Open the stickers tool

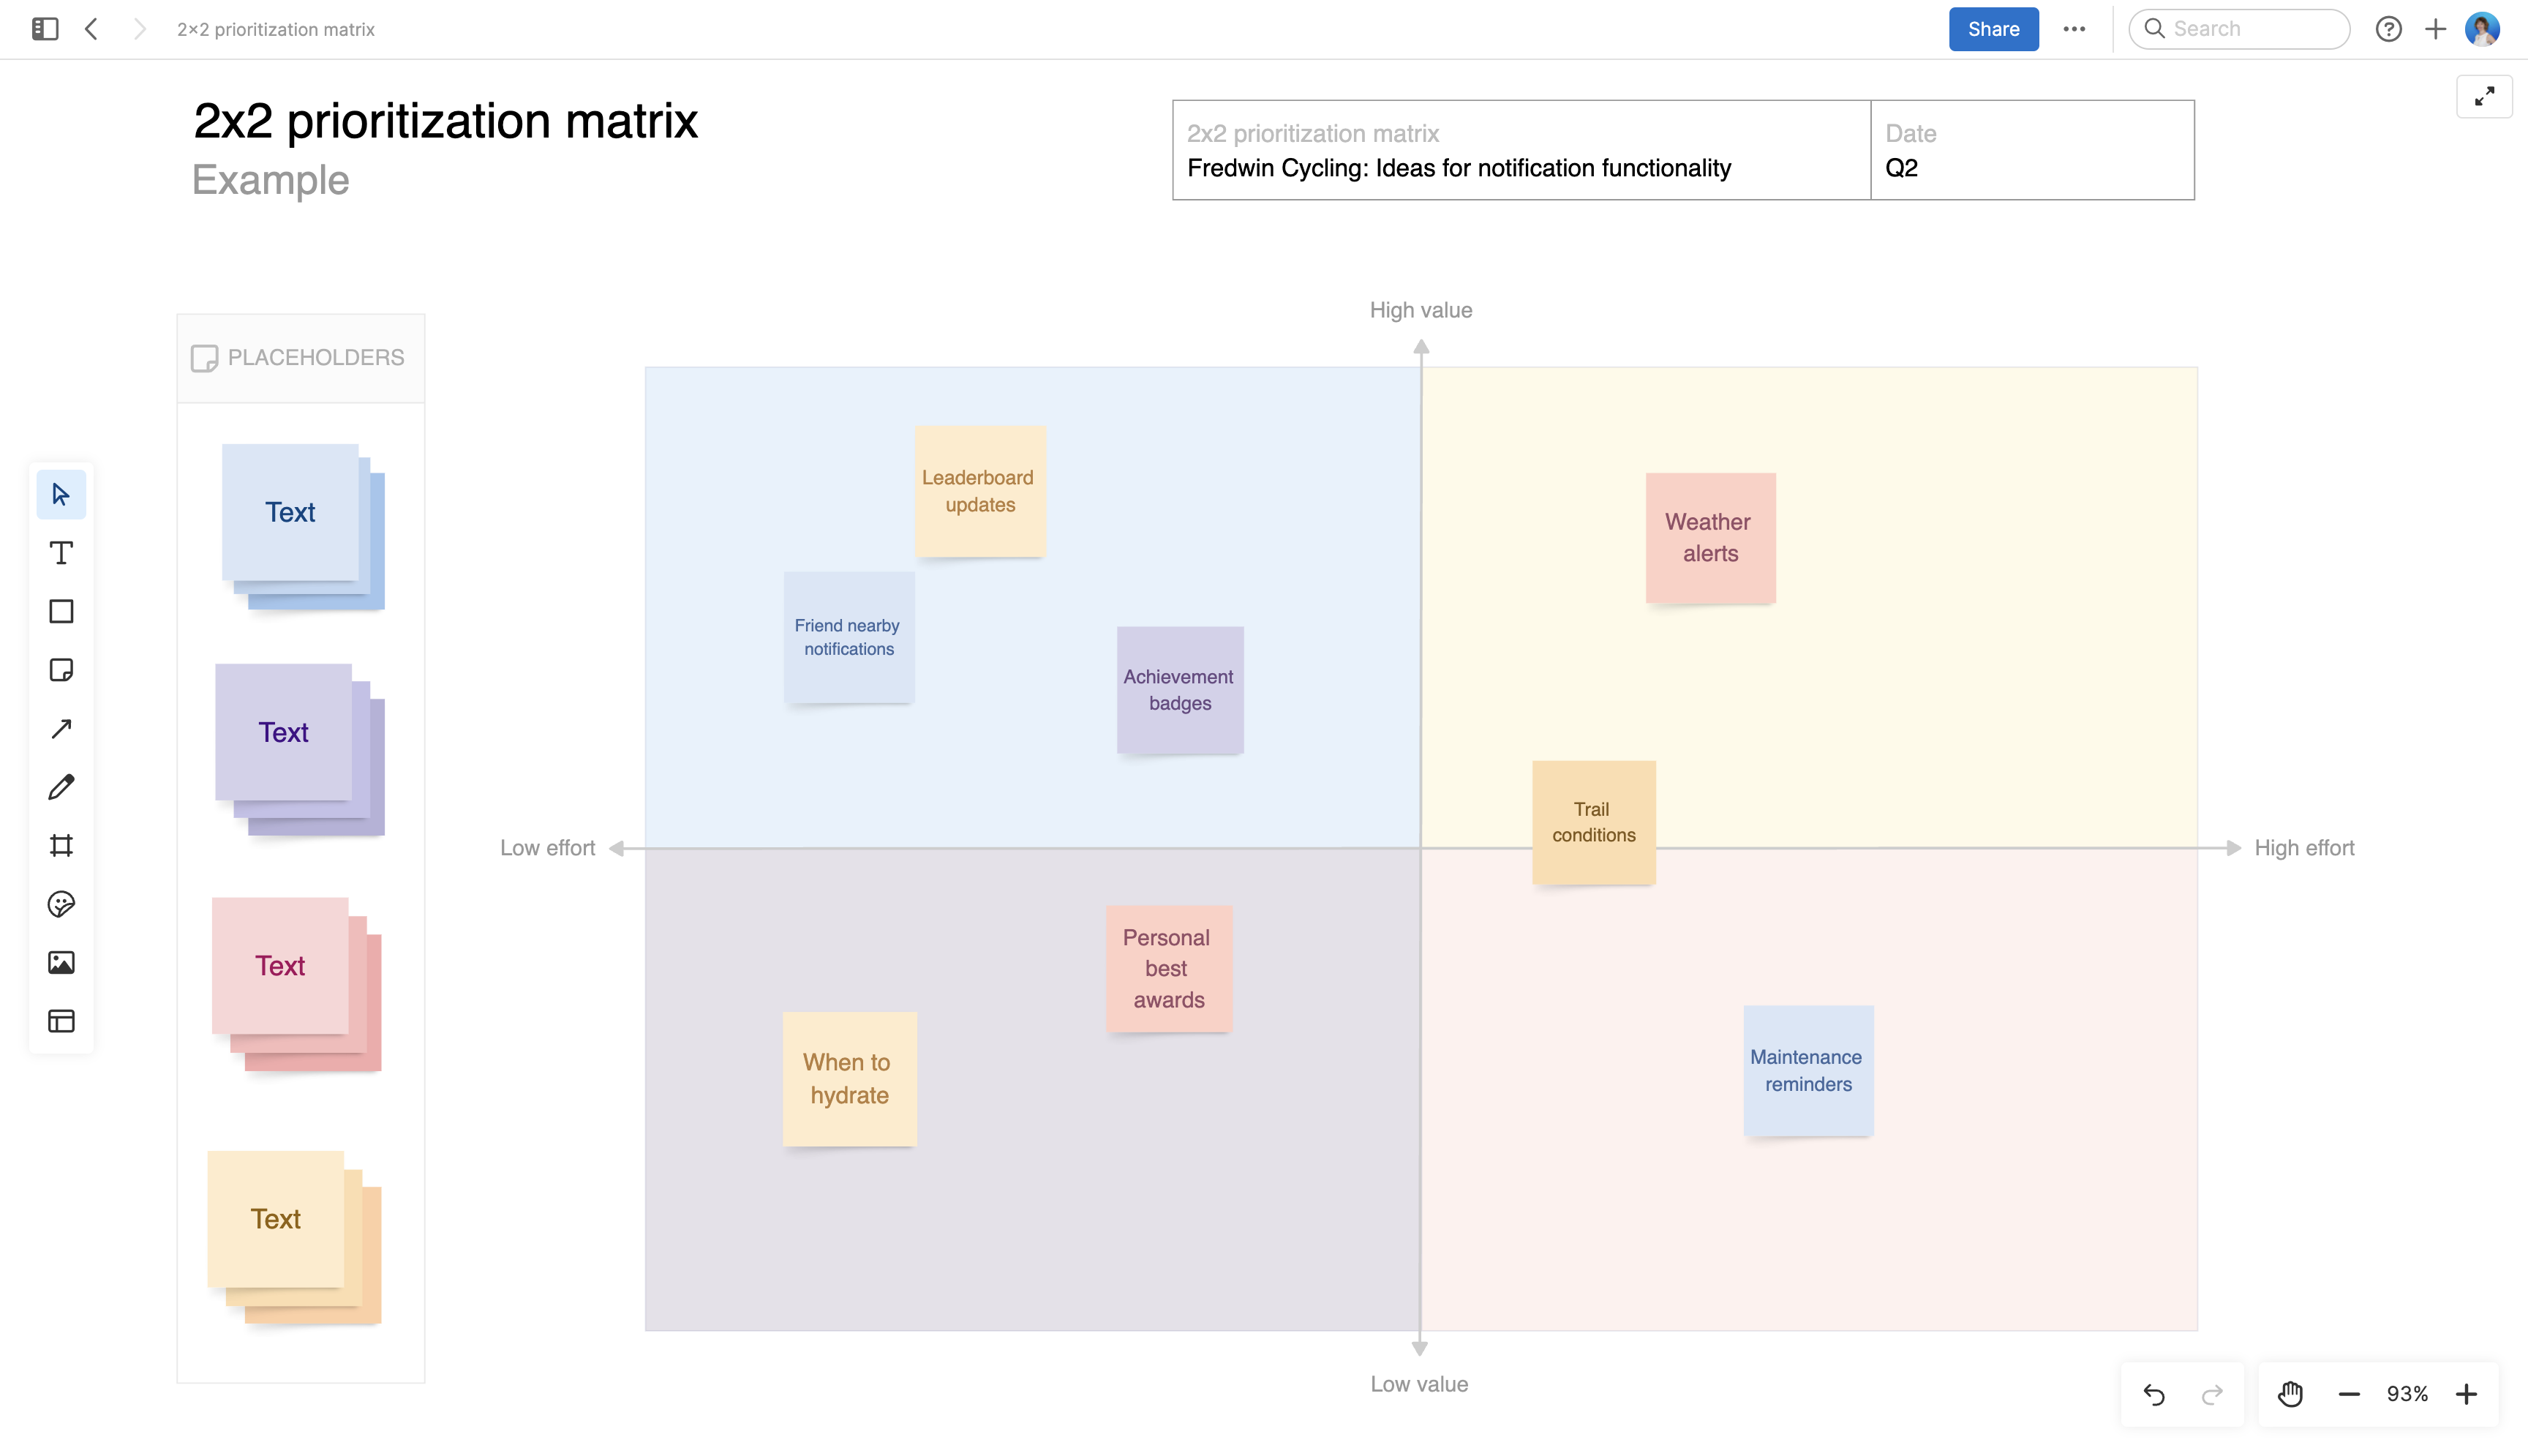point(61,904)
